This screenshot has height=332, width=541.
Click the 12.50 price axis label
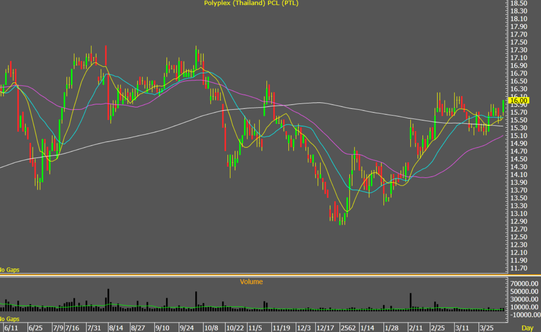coord(519,237)
